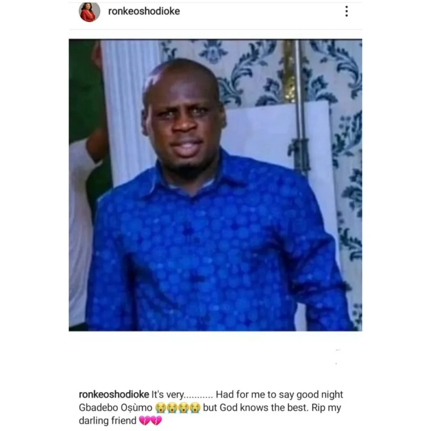This screenshot has width=431, height=431.
Task: Click the bold ronkeoshodioke name in the caption
Action: point(114,394)
